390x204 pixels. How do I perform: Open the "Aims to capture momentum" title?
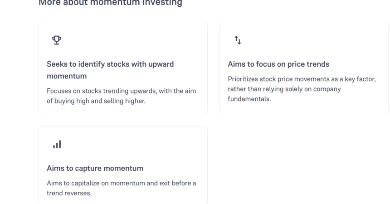[x=95, y=169]
